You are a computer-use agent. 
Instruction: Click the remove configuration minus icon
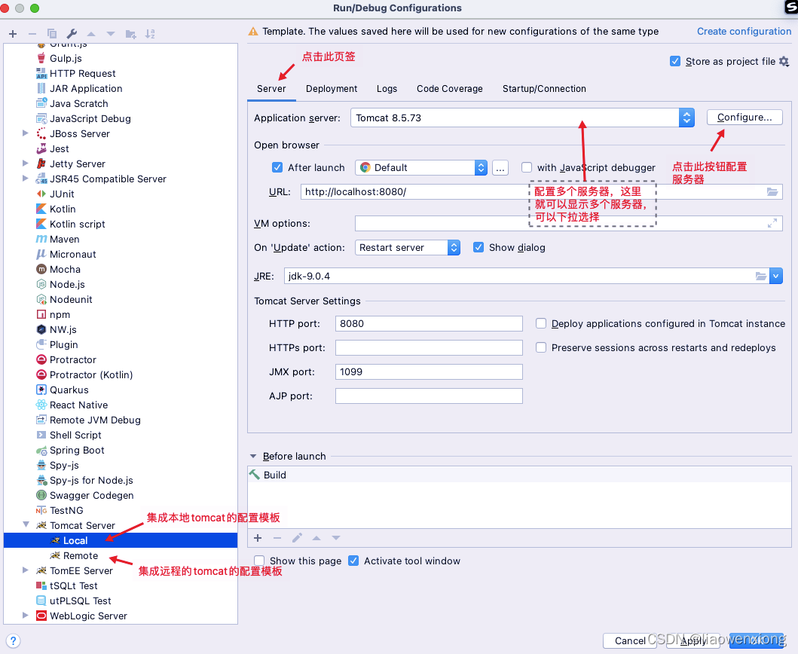click(32, 34)
